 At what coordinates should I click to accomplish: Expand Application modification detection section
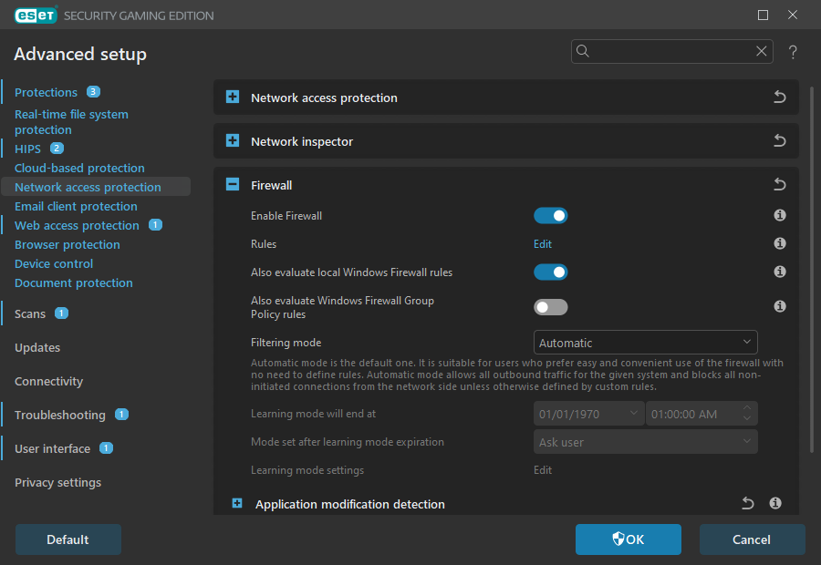(237, 503)
